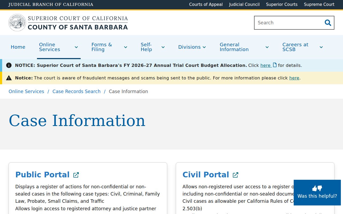The width and height of the screenshot is (343, 214).
Task: Click the Superior Court seal logo
Action: [x=17, y=23]
